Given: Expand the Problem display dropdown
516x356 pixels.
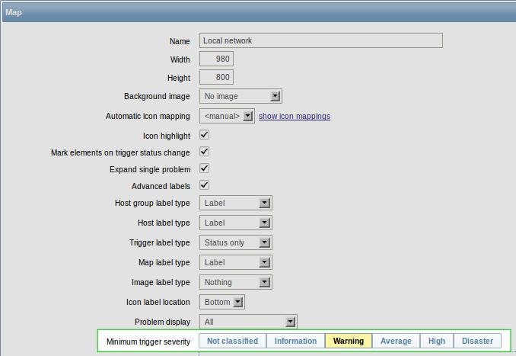Looking at the screenshot, I should tap(248, 322).
